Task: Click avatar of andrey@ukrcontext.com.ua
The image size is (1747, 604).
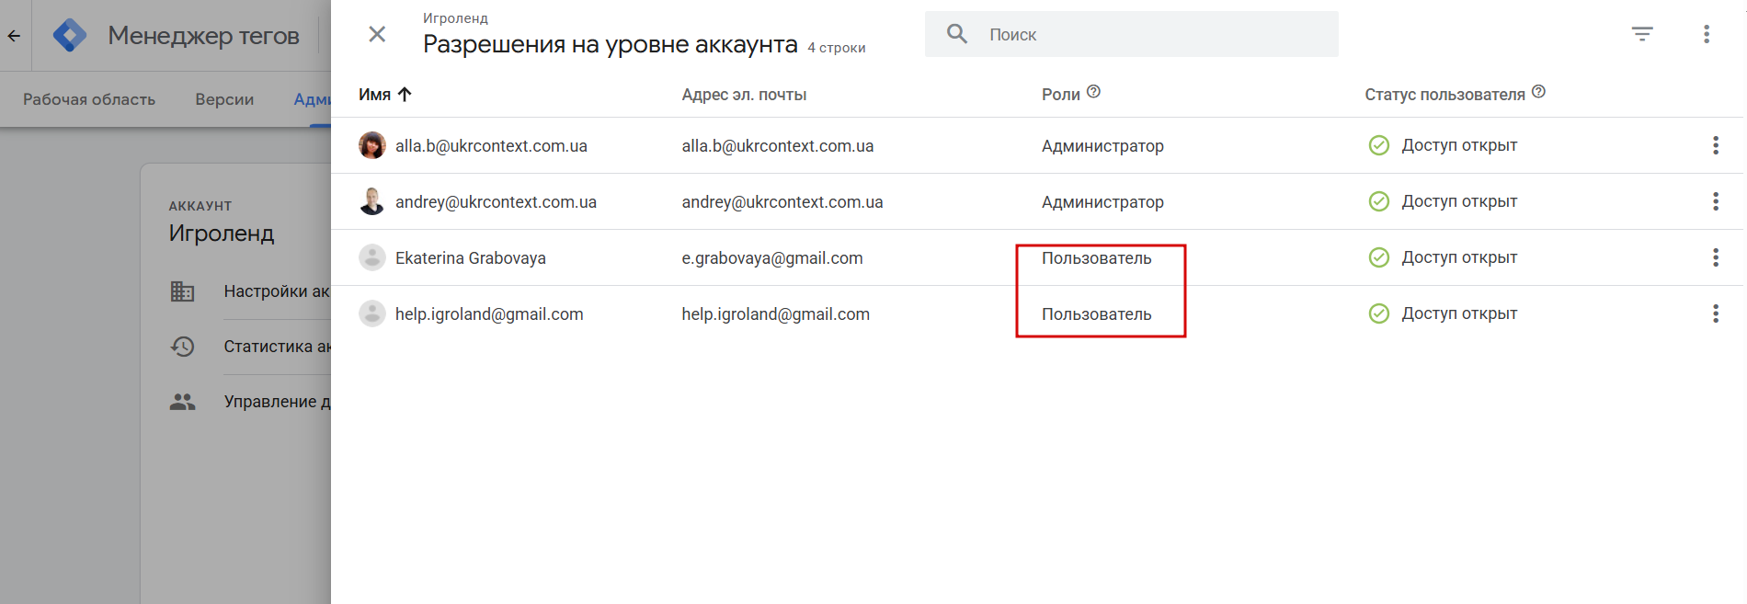Action: pyautogui.click(x=372, y=201)
